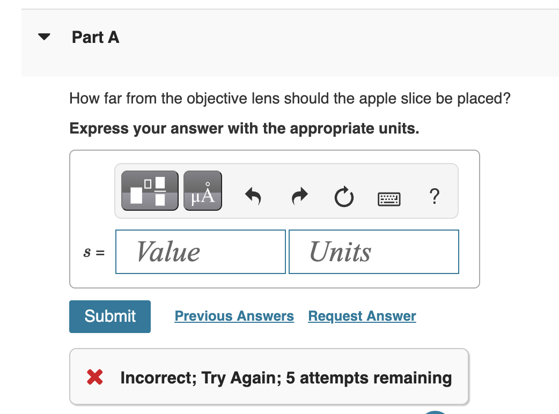Submit the answer
The image size is (559, 414).
109,316
